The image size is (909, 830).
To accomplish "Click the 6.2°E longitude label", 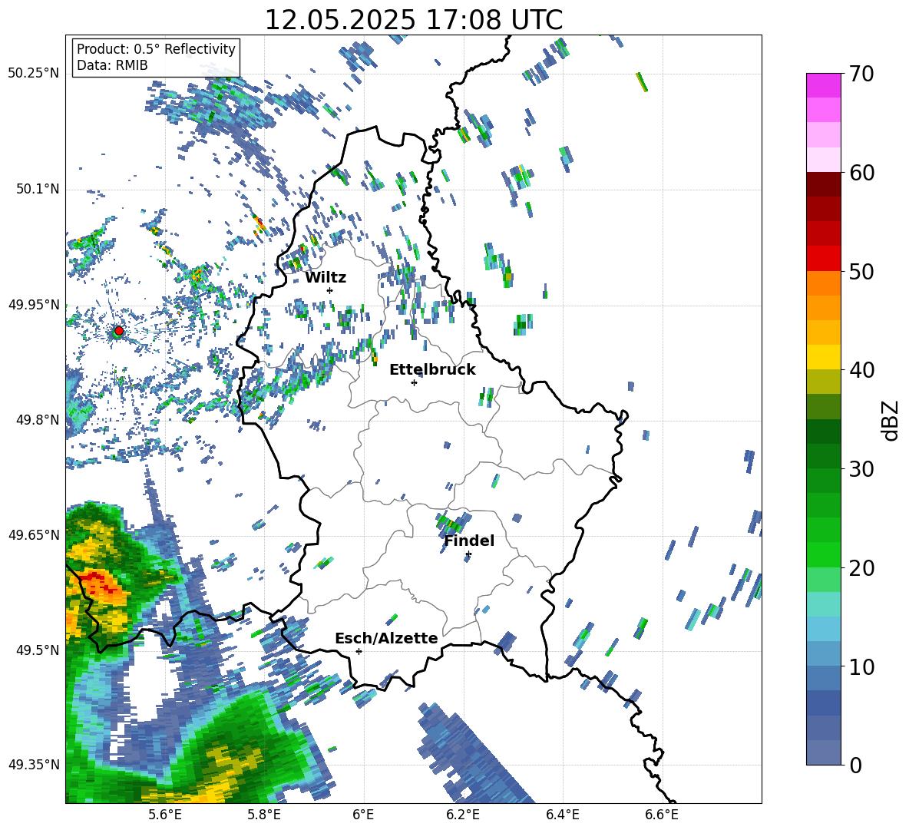I will (x=463, y=815).
